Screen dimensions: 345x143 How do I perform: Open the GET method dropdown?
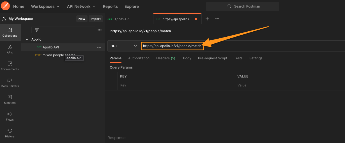[123, 46]
